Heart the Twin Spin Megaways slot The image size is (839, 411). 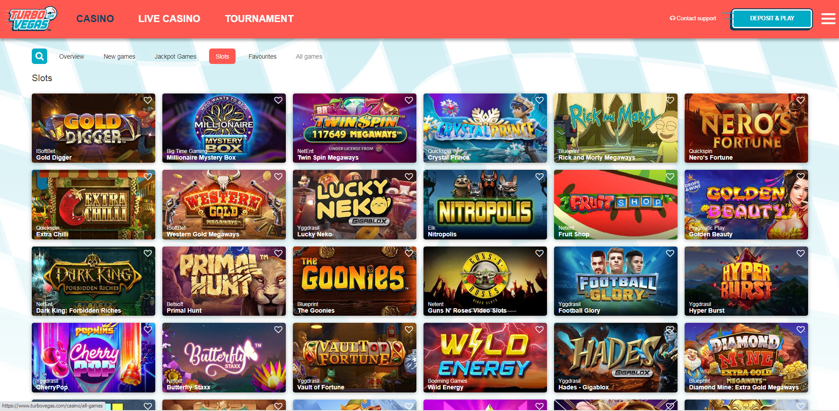point(409,100)
